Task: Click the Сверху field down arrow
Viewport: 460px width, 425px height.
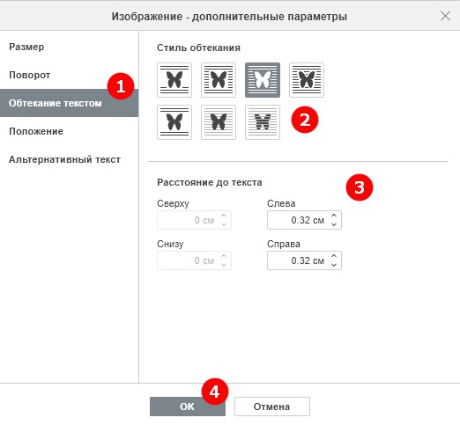Action: tap(224, 224)
